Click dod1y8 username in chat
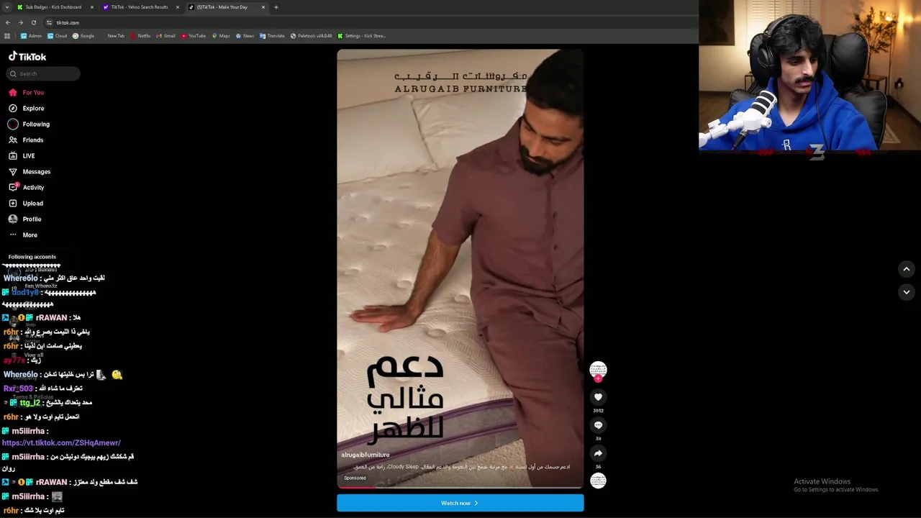The height and width of the screenshot is (518, 921). [25, 293]
